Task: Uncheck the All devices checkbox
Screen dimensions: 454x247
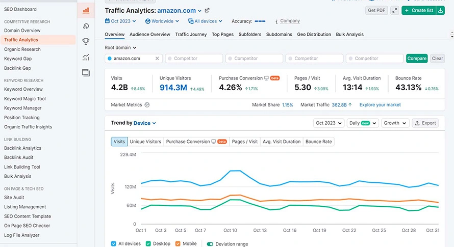Action: (114, 244)
